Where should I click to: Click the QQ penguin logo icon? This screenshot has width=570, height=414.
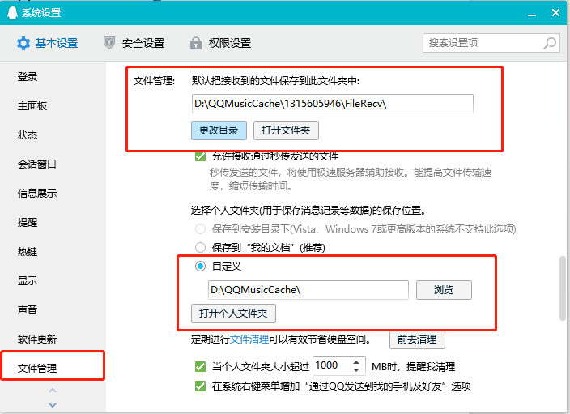[x=12, y=13]
